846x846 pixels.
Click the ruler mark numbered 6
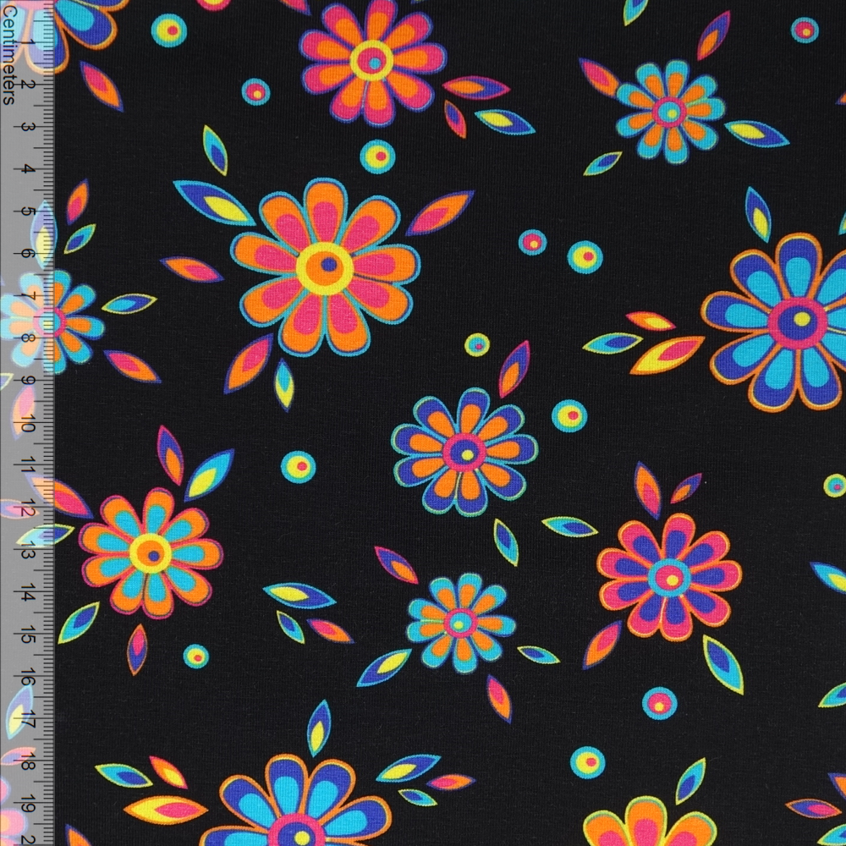click(x=26, y=254)
